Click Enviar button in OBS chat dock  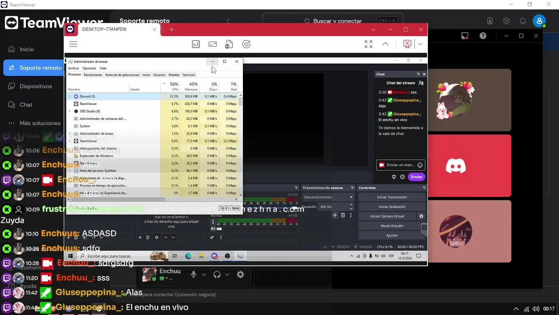[417, 177]
